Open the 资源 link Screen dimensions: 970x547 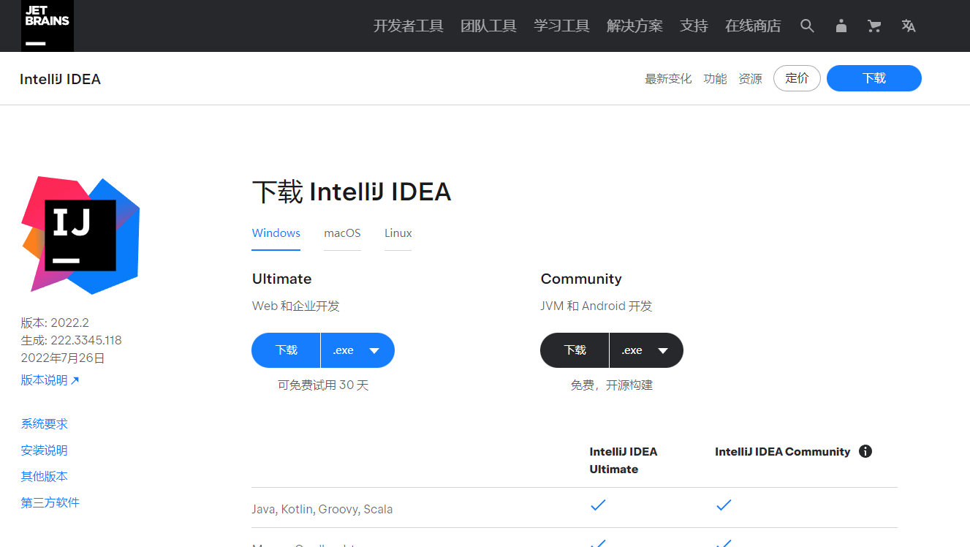[x=750, y=79]
